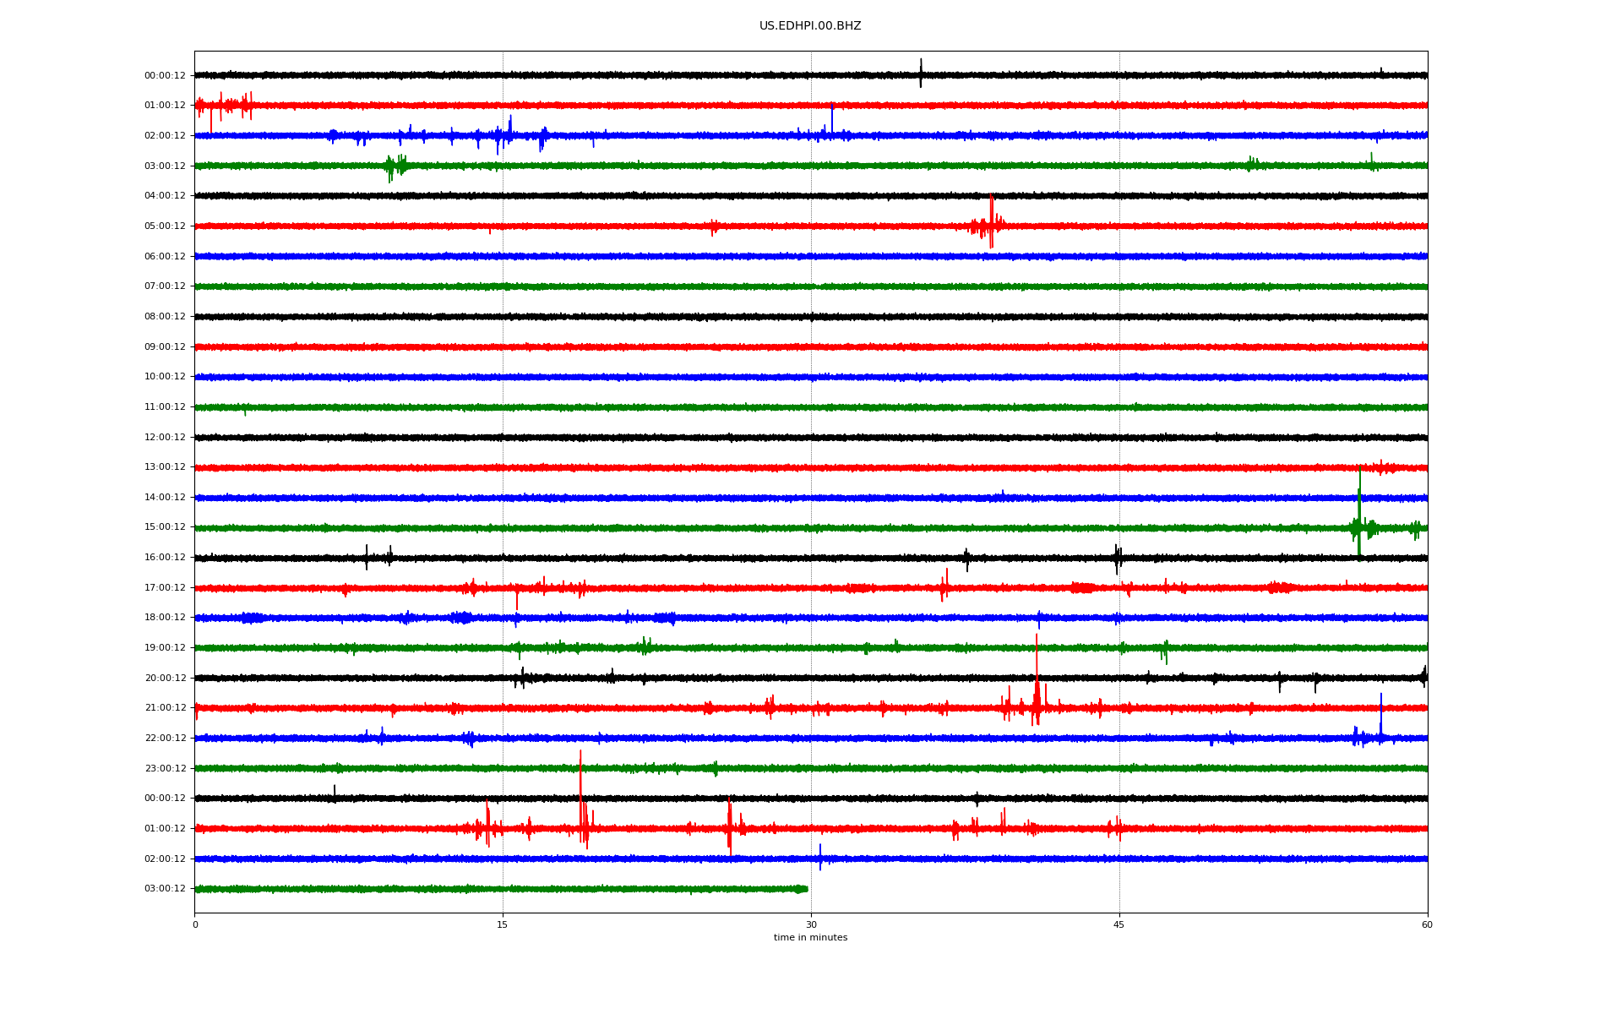This screenshot has width=1622, height=1014.
Task: Click the 15:00:12 time label
Action: pos(165,527)
